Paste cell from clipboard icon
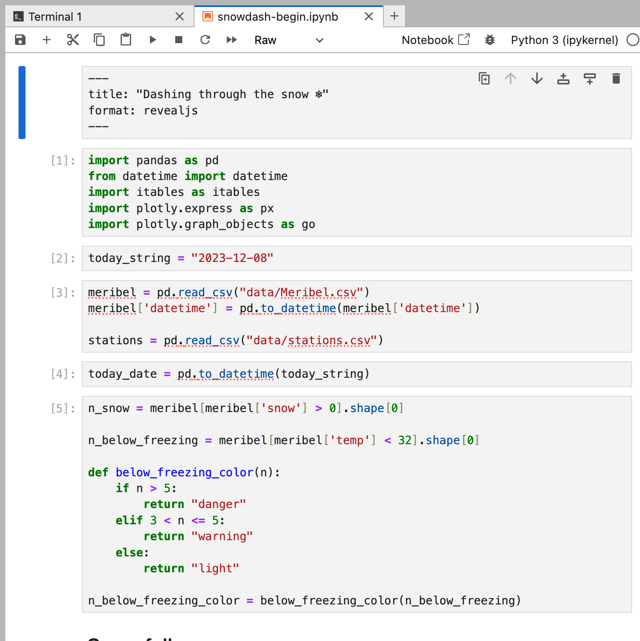The width and height of the screenshot is (640, 641). (x=126, y=40)
